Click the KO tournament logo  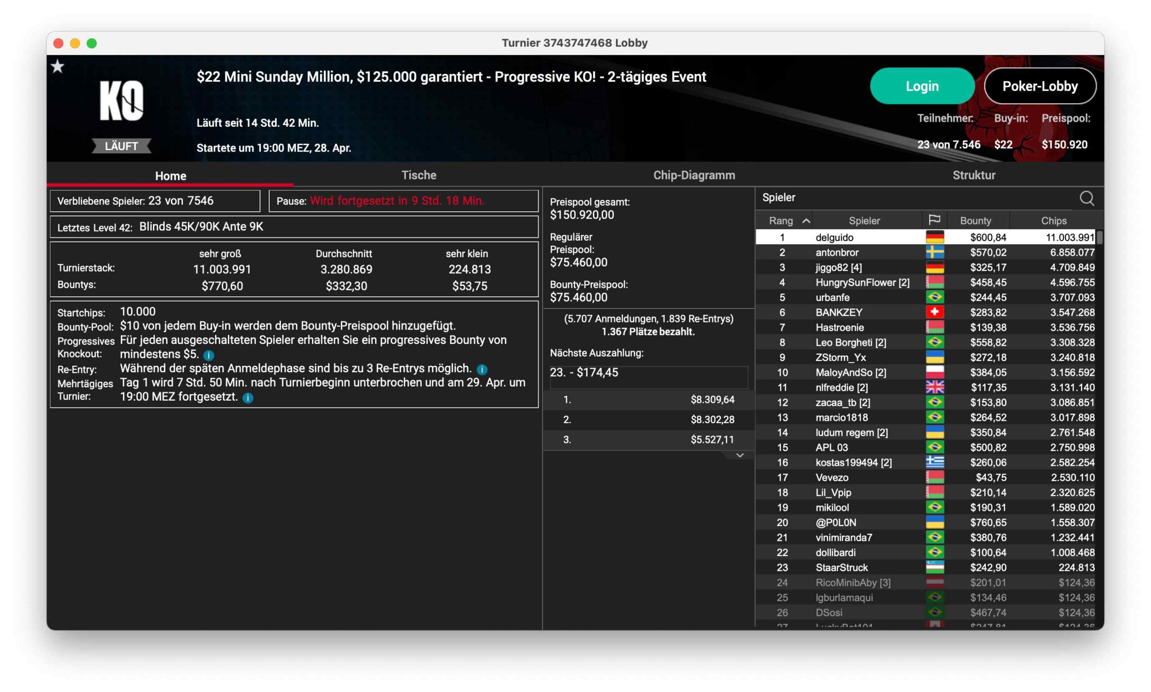click(x=121, y=100)
